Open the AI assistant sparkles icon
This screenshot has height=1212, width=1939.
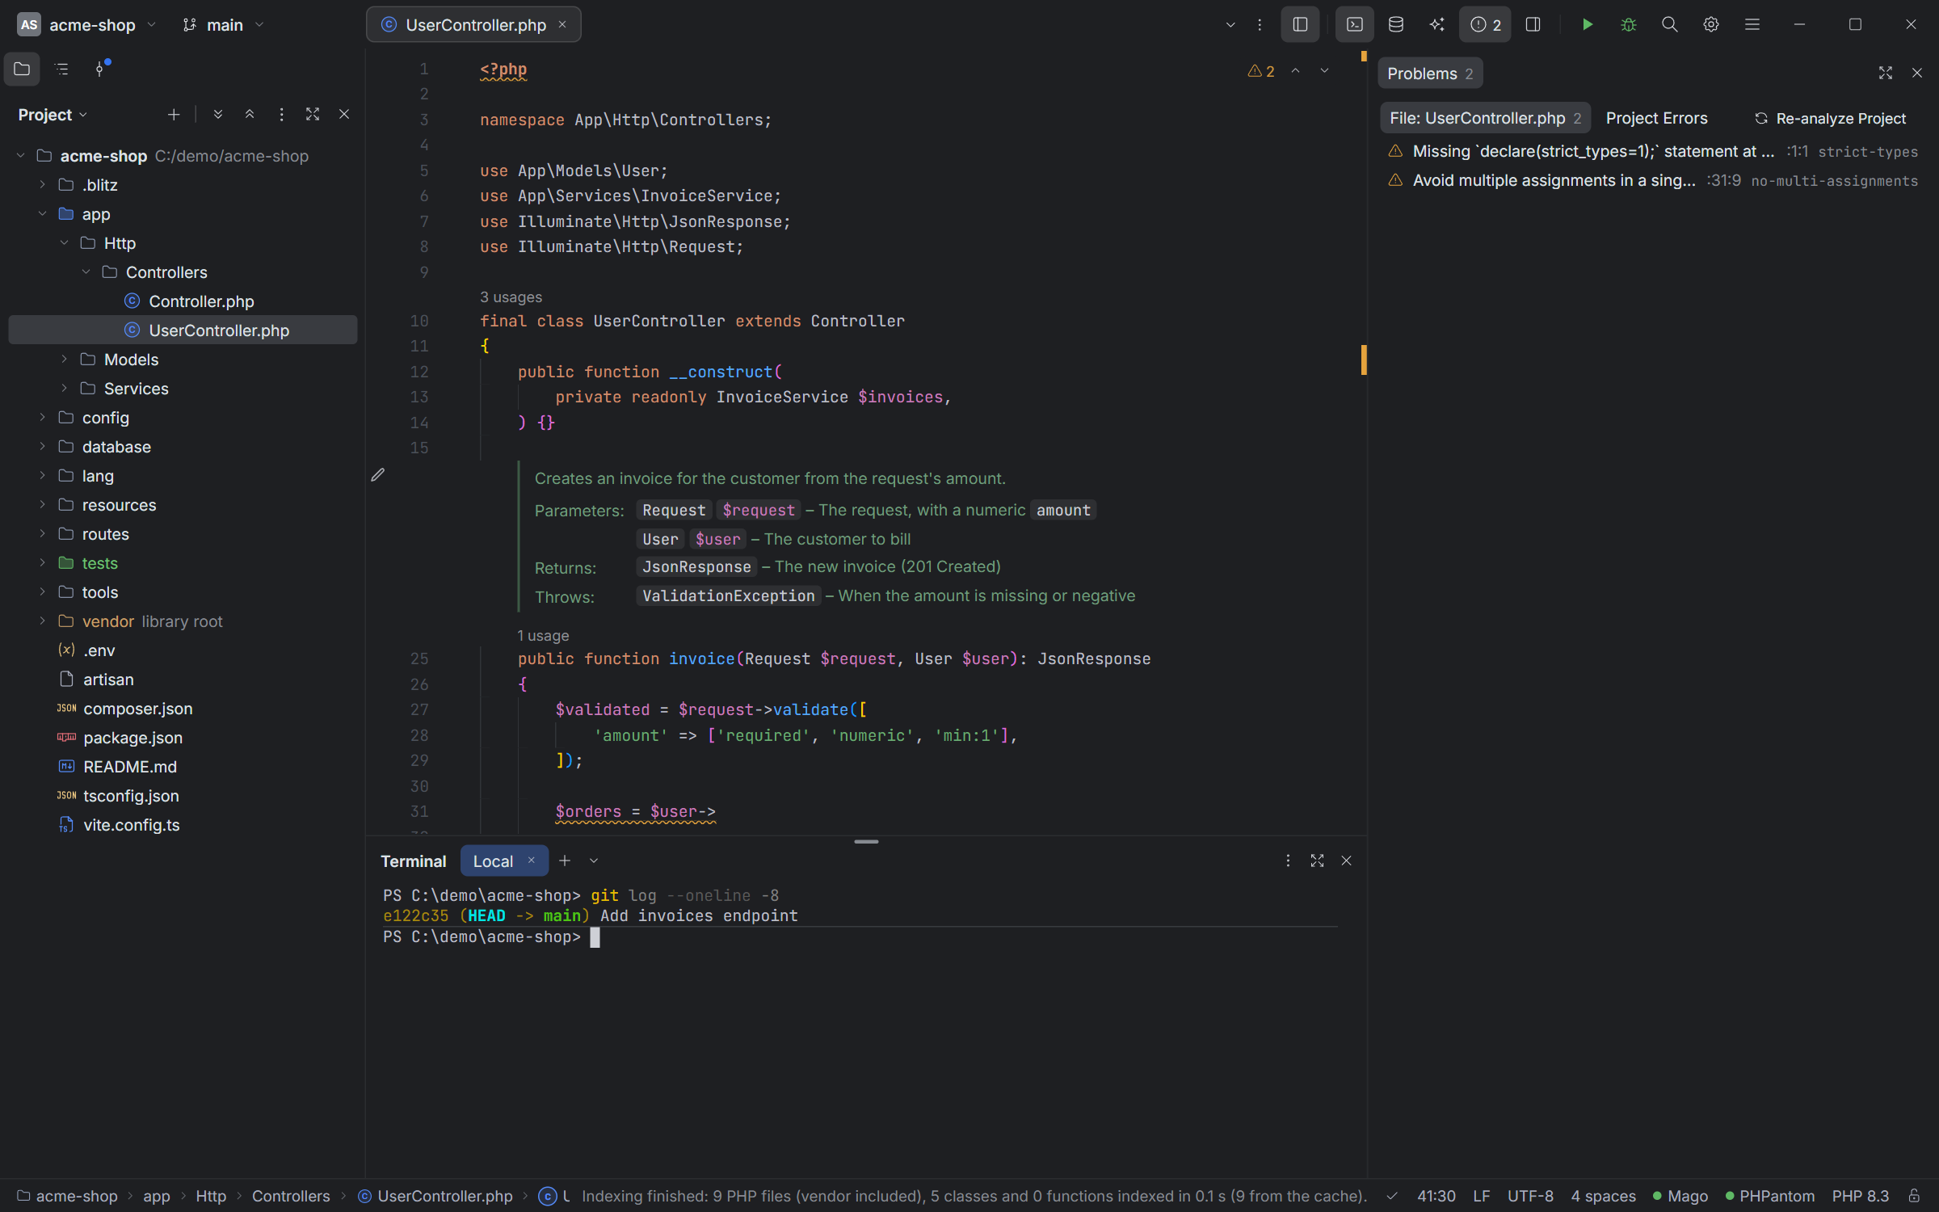point(1437,24)
